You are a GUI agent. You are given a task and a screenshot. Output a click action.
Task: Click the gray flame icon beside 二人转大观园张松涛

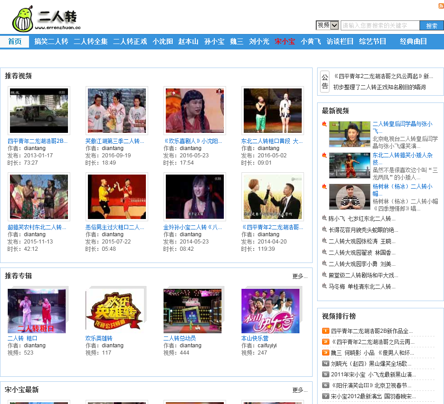[x=324, y=240]
